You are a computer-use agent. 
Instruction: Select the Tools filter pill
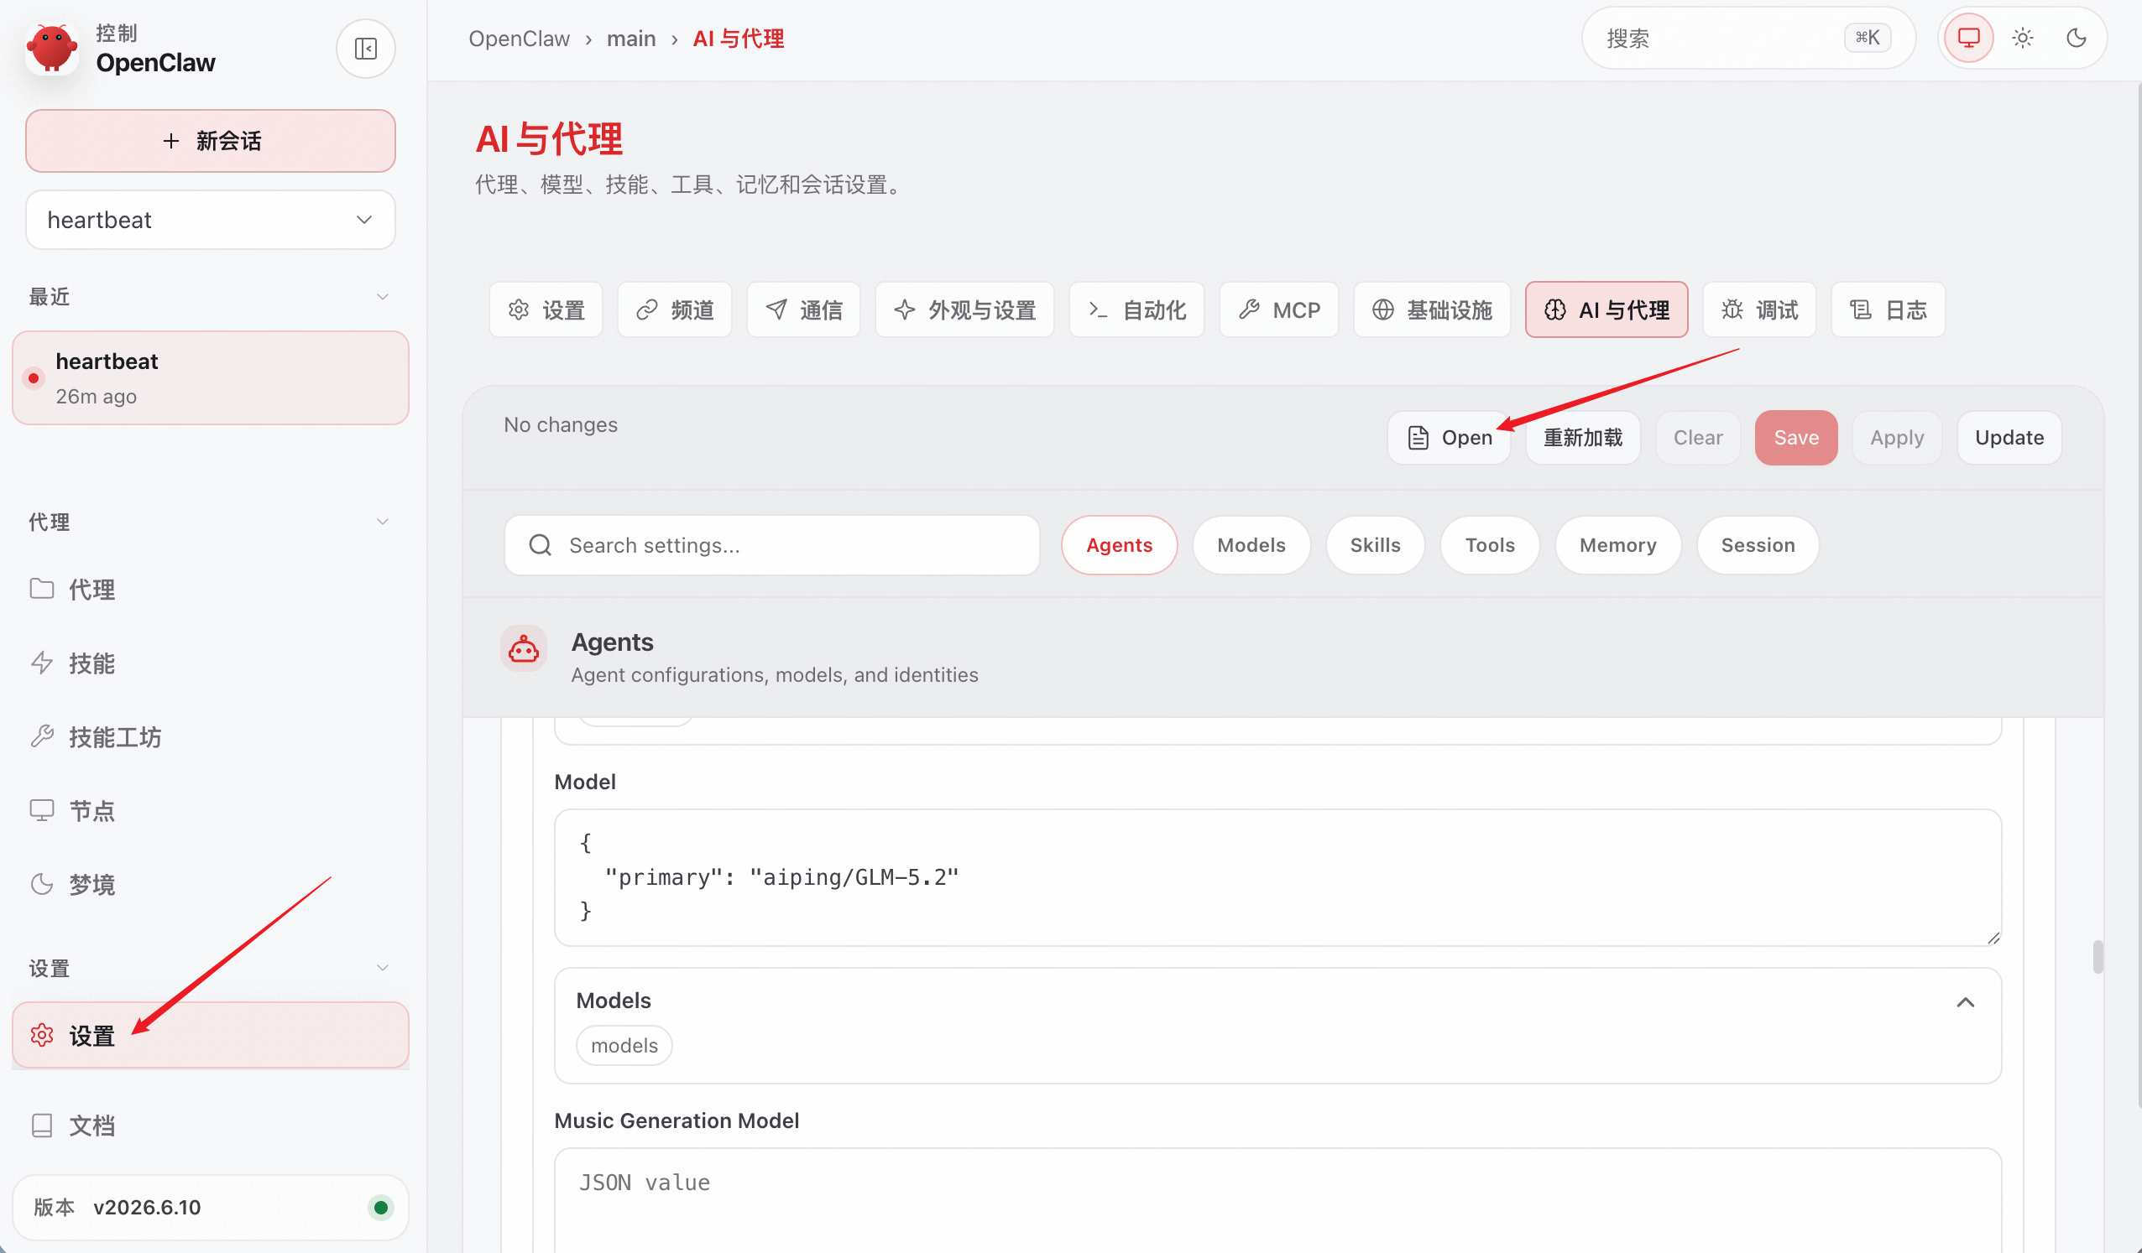pos(1489,544)
